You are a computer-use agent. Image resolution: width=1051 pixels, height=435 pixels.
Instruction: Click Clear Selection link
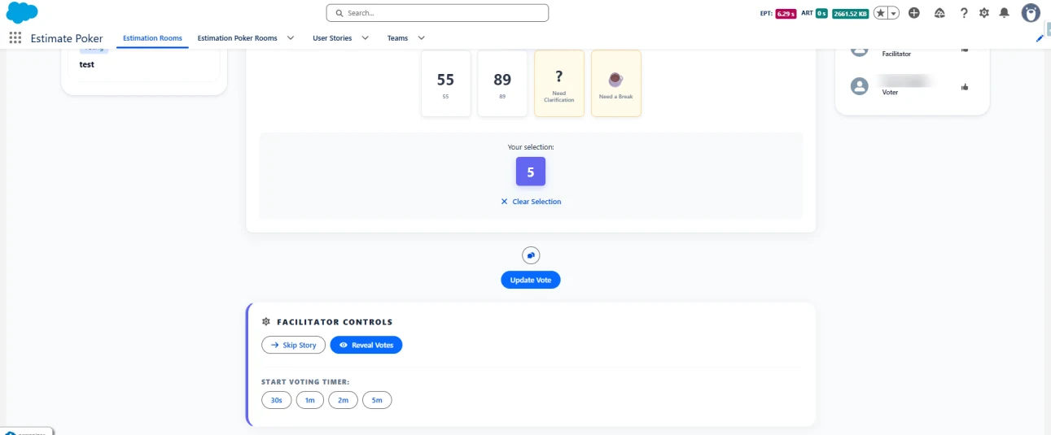coord(531,202)
